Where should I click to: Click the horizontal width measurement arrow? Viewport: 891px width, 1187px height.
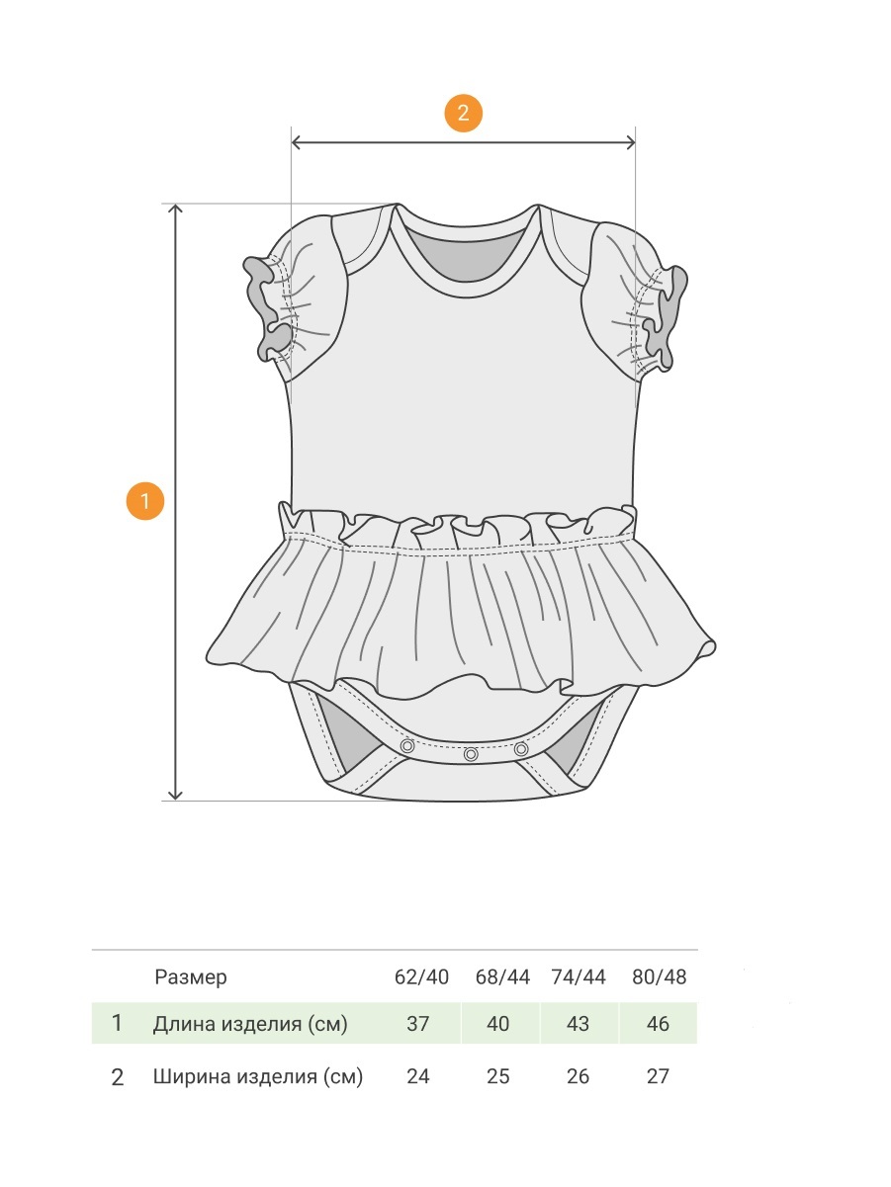[x=463, y=143]
